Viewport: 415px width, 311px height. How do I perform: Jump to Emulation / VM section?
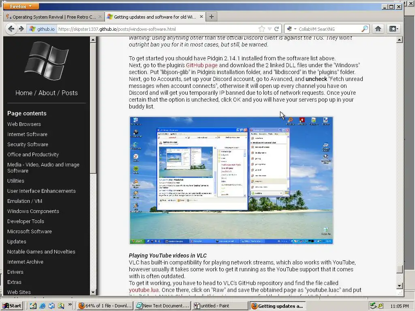(25, 201)
